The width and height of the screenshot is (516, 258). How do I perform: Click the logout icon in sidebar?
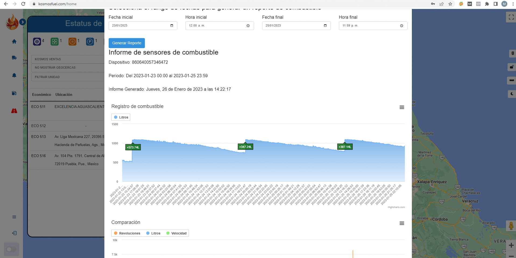(14, 233)
